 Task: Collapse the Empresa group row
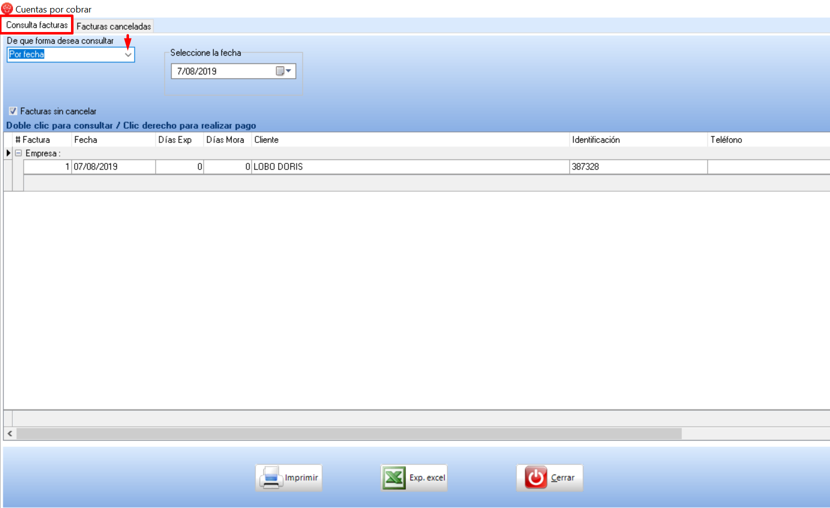pos(18,153)
